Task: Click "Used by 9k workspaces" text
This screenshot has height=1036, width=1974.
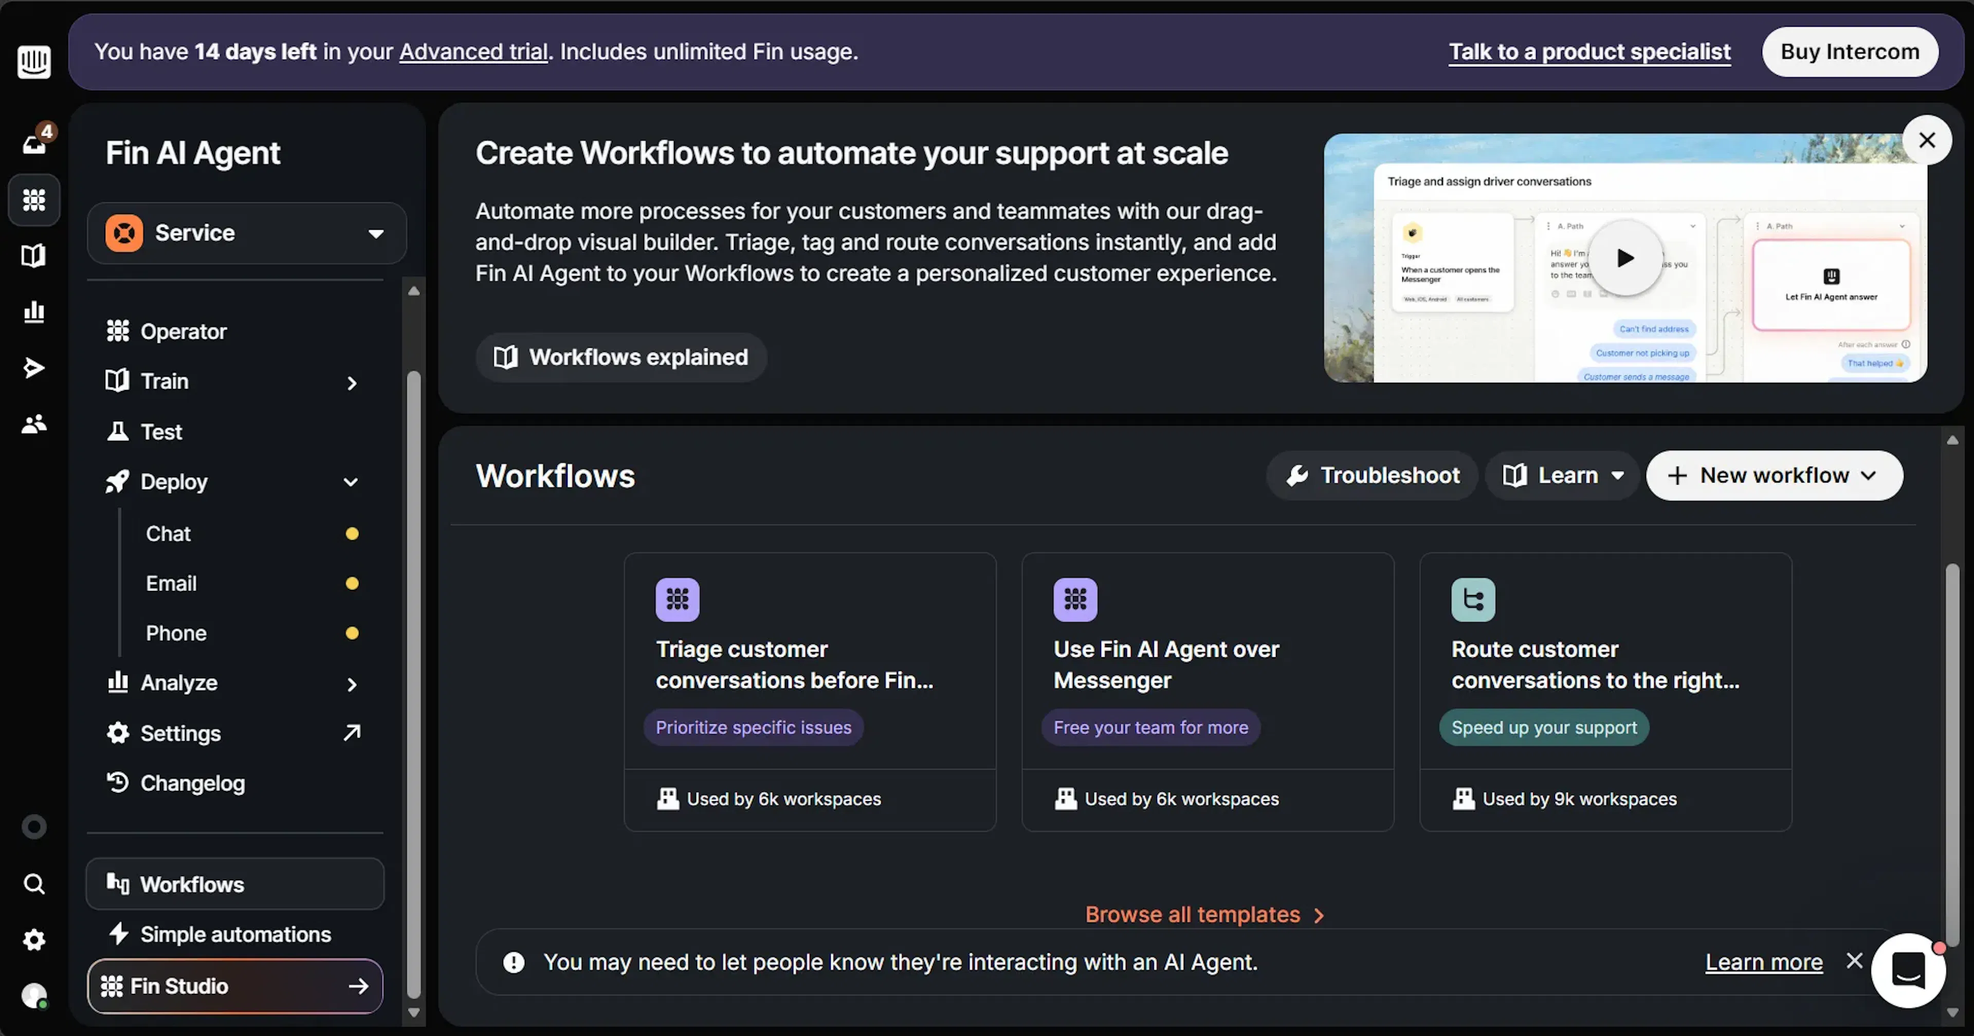Action: click(x=1579, y=799)
